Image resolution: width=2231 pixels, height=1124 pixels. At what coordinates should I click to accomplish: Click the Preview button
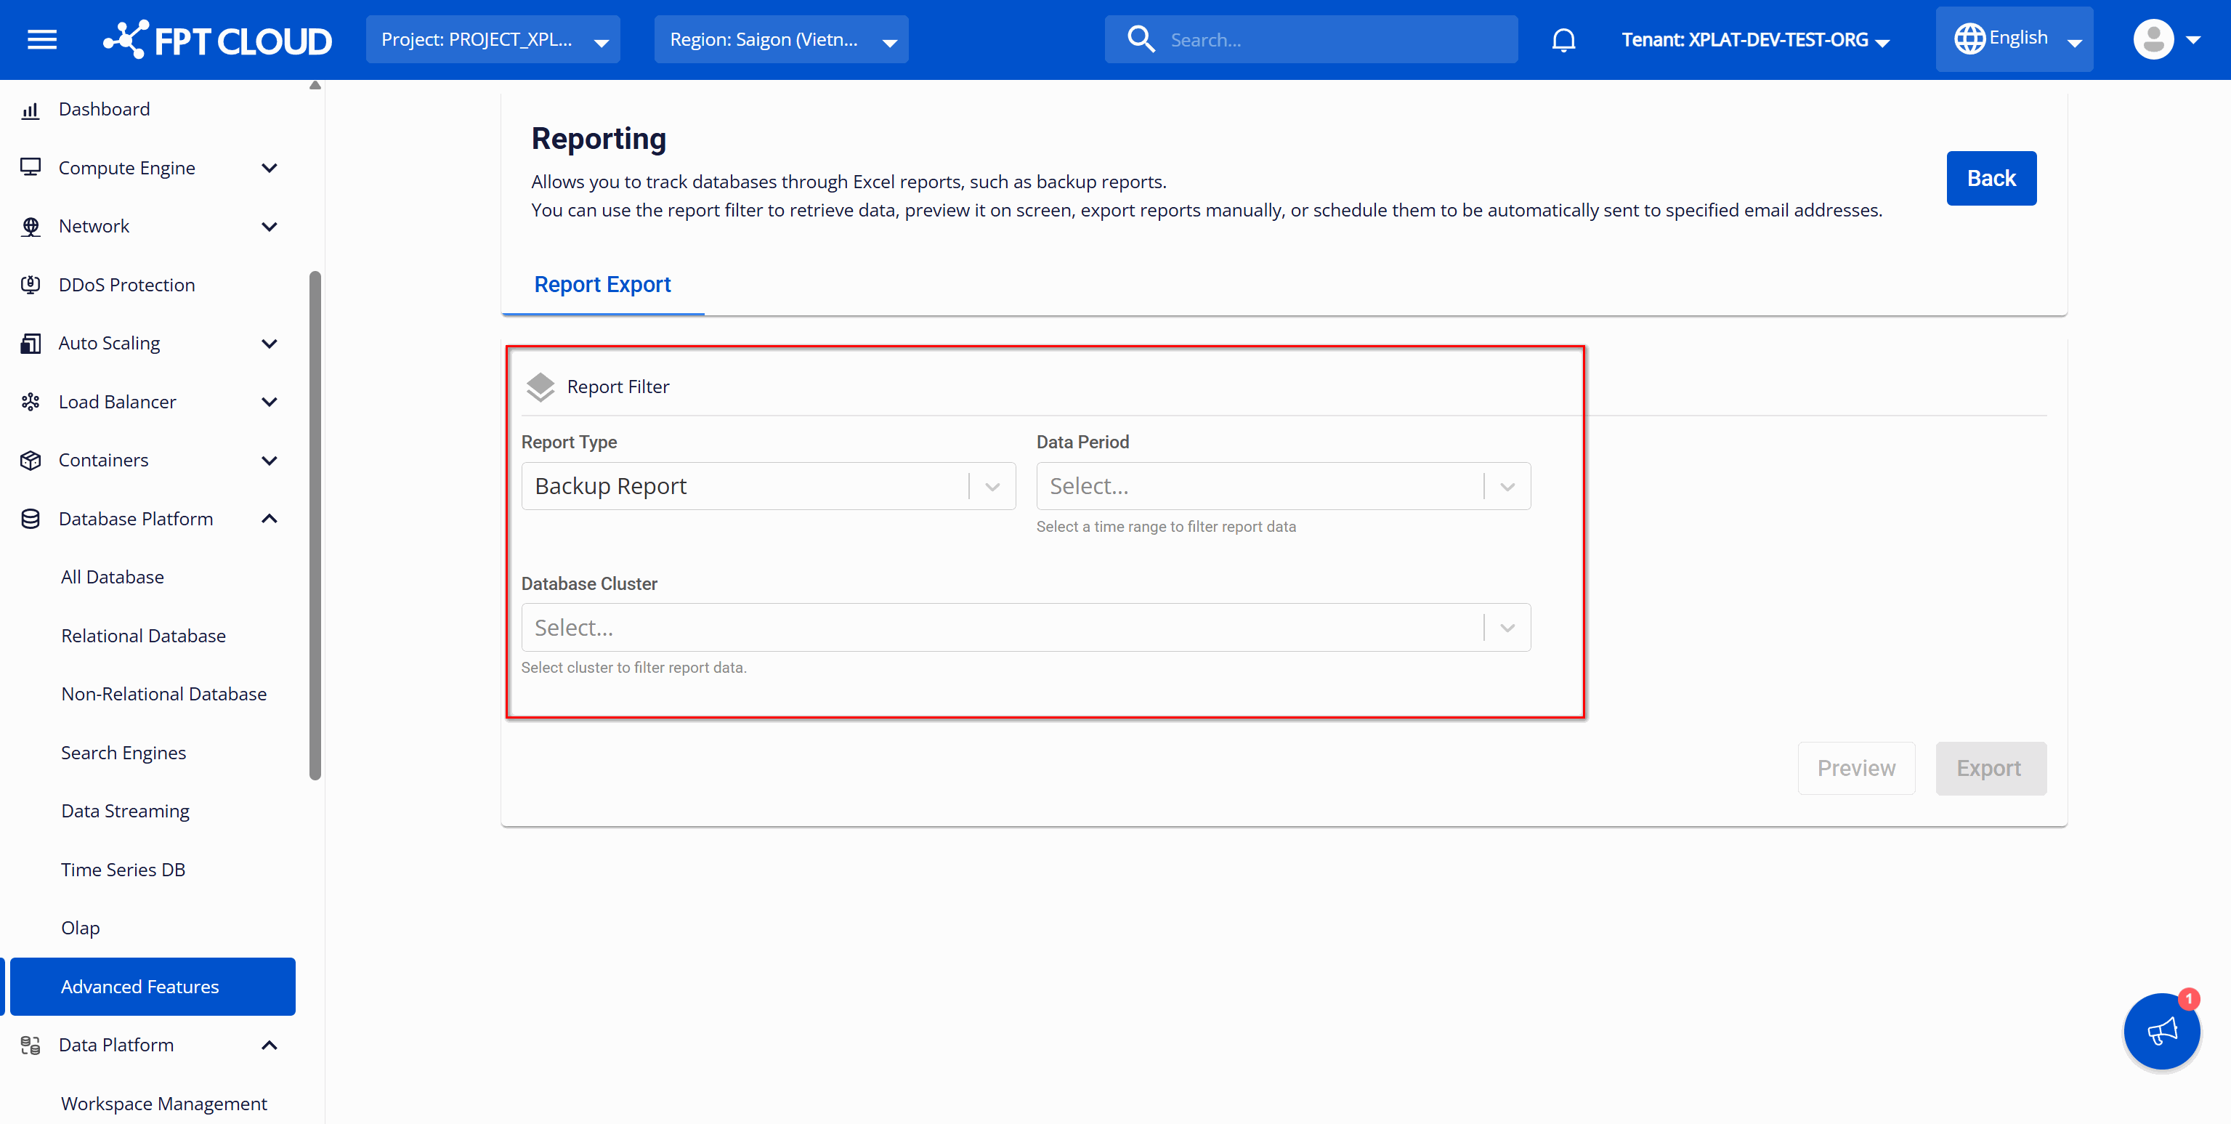pyautogui.click(x=1856, y=768)
